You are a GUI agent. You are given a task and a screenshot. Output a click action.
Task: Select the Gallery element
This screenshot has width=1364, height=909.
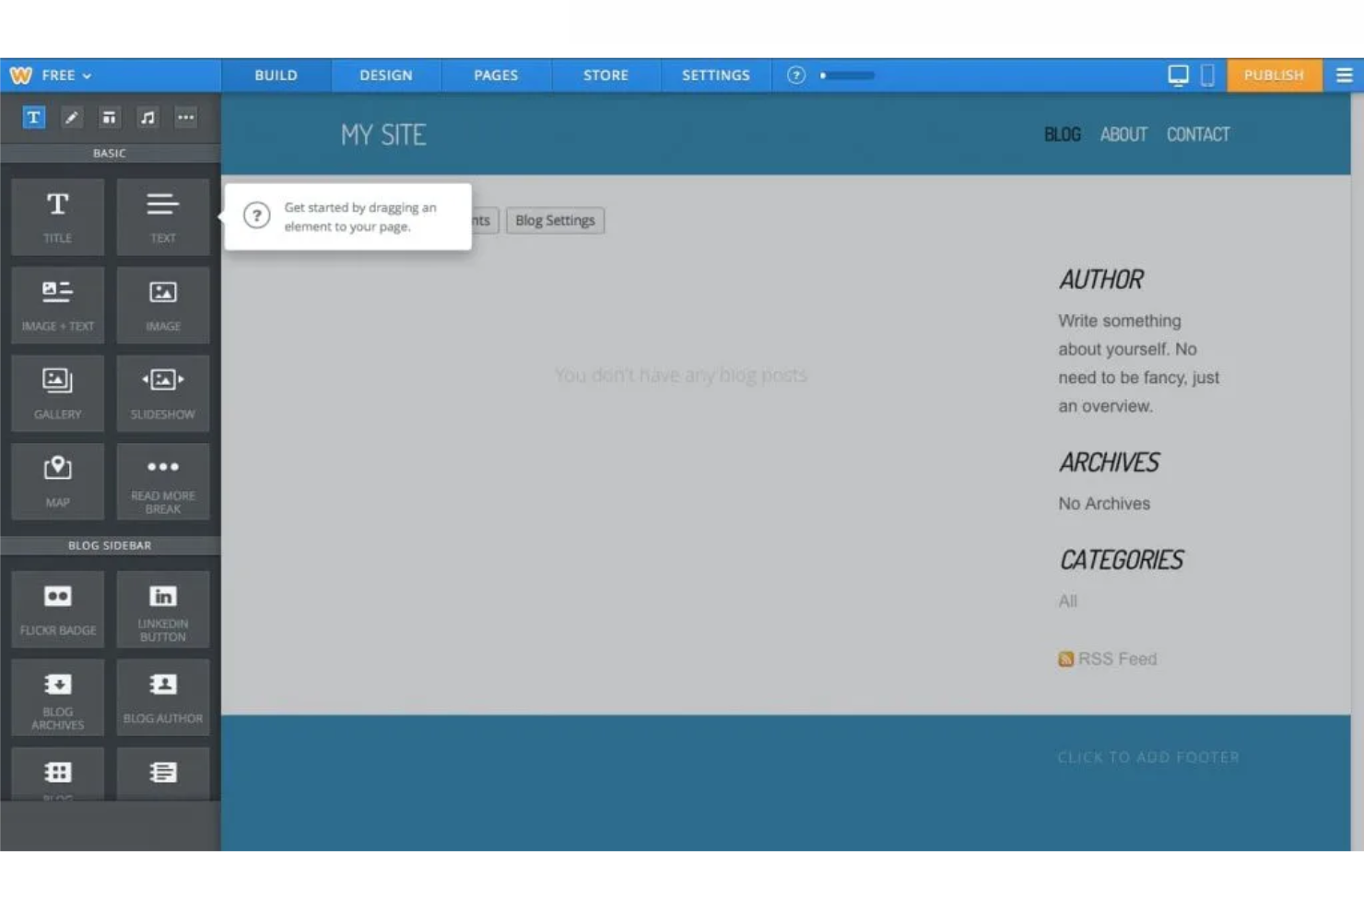coord(57,393)
